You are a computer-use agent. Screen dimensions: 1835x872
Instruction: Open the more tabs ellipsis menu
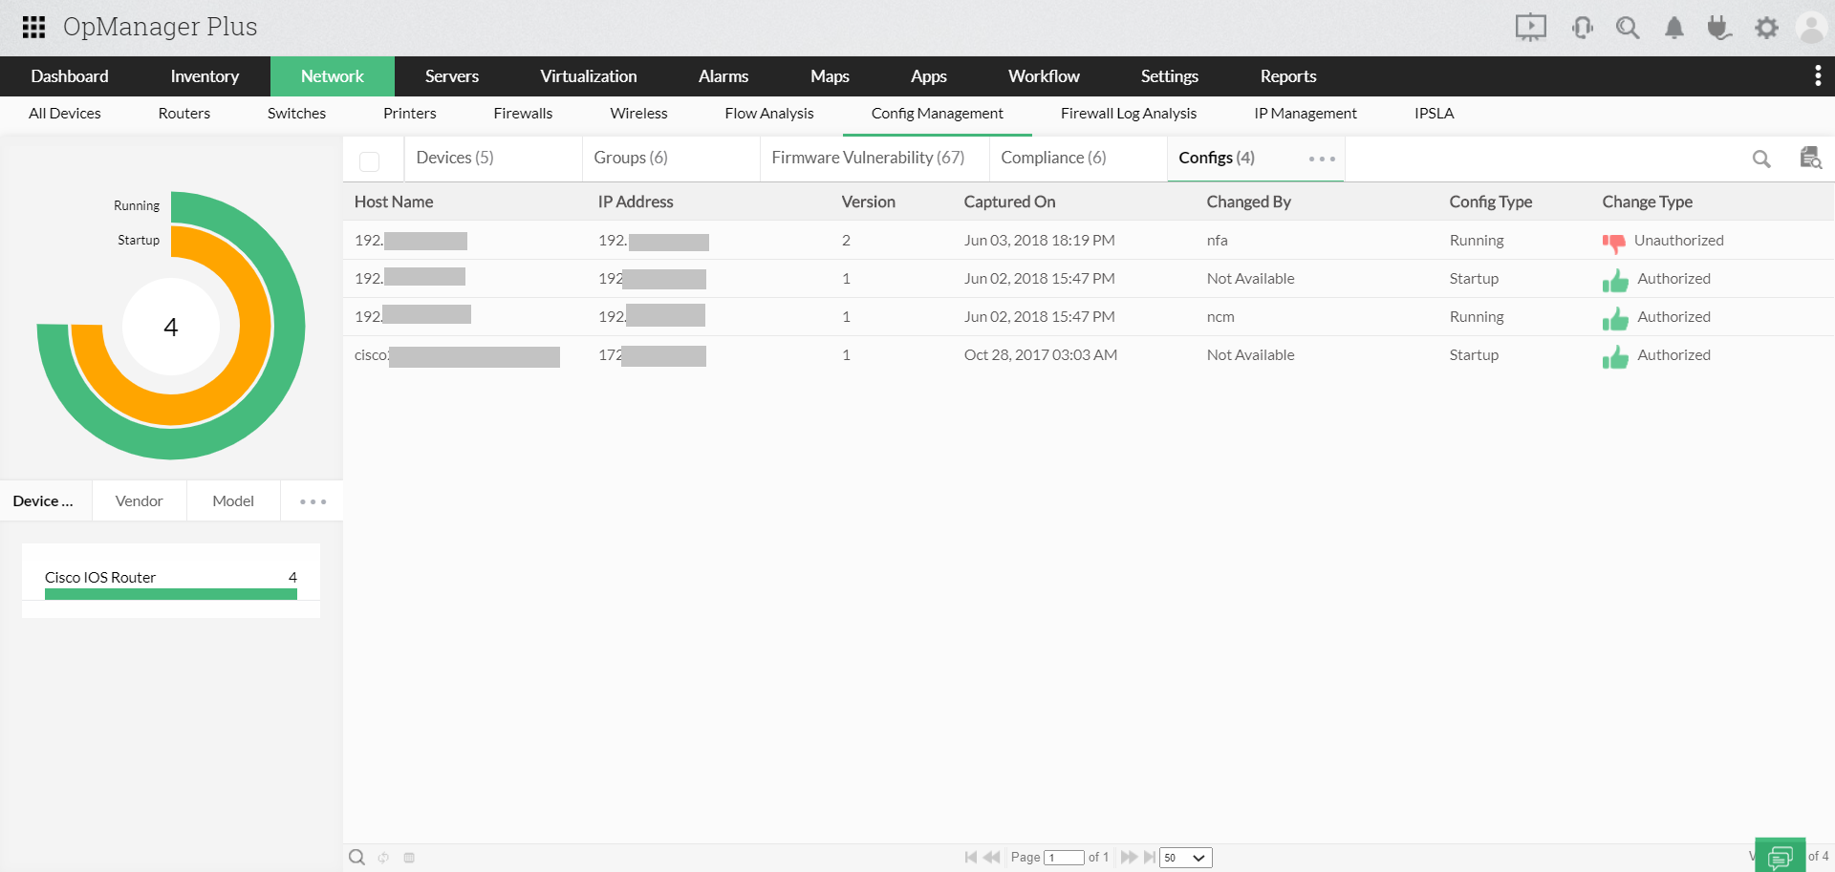coord(1322,159)
